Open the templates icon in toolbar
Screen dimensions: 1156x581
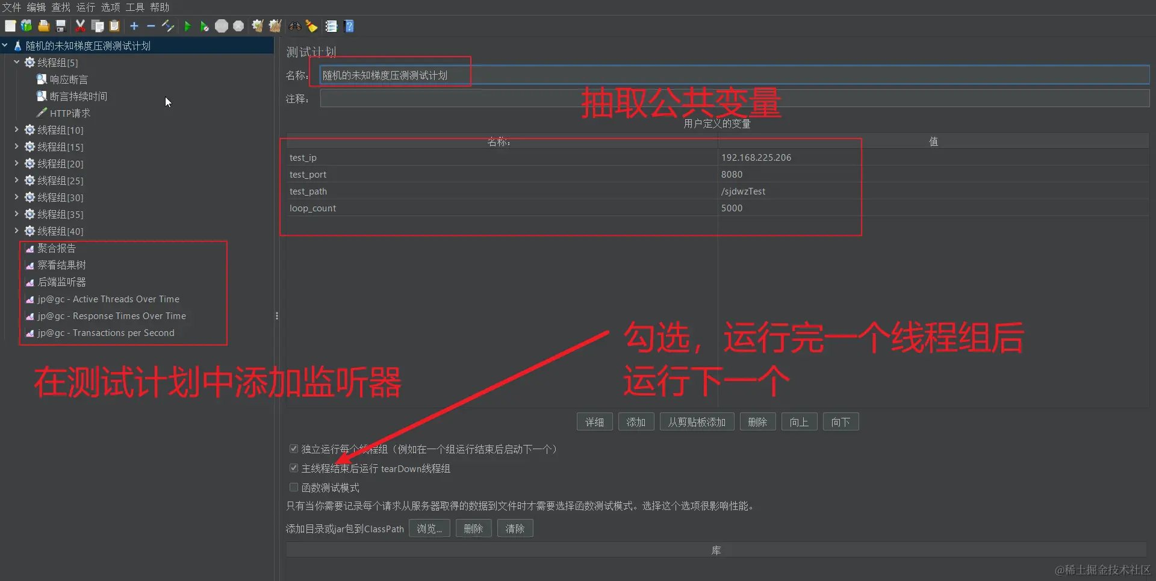[26, 26]
